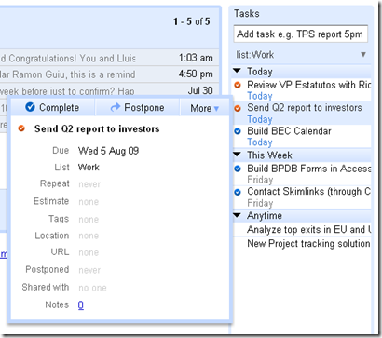This screenshot has width=382, height=338.
Task: Open the list:Work dropdown arrow
Action: (363, 55)
